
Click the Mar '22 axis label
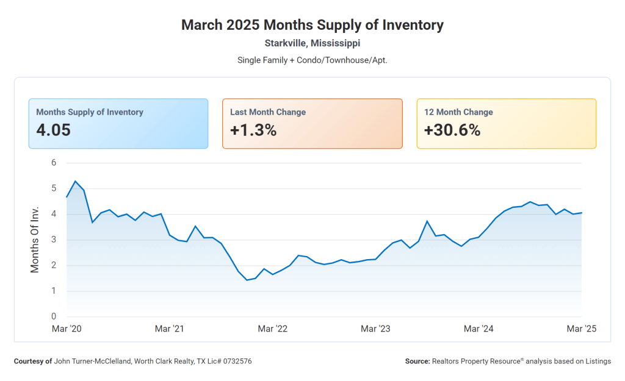273,329
